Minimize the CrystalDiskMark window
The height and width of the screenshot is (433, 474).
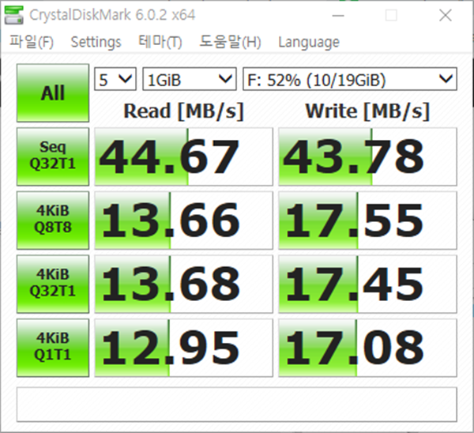(338, 15)
